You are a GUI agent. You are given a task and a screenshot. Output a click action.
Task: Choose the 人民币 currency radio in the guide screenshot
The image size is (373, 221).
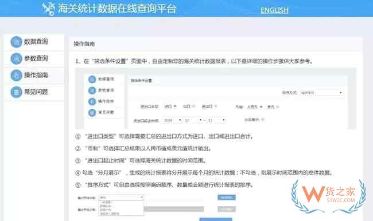tap(261, 107)
